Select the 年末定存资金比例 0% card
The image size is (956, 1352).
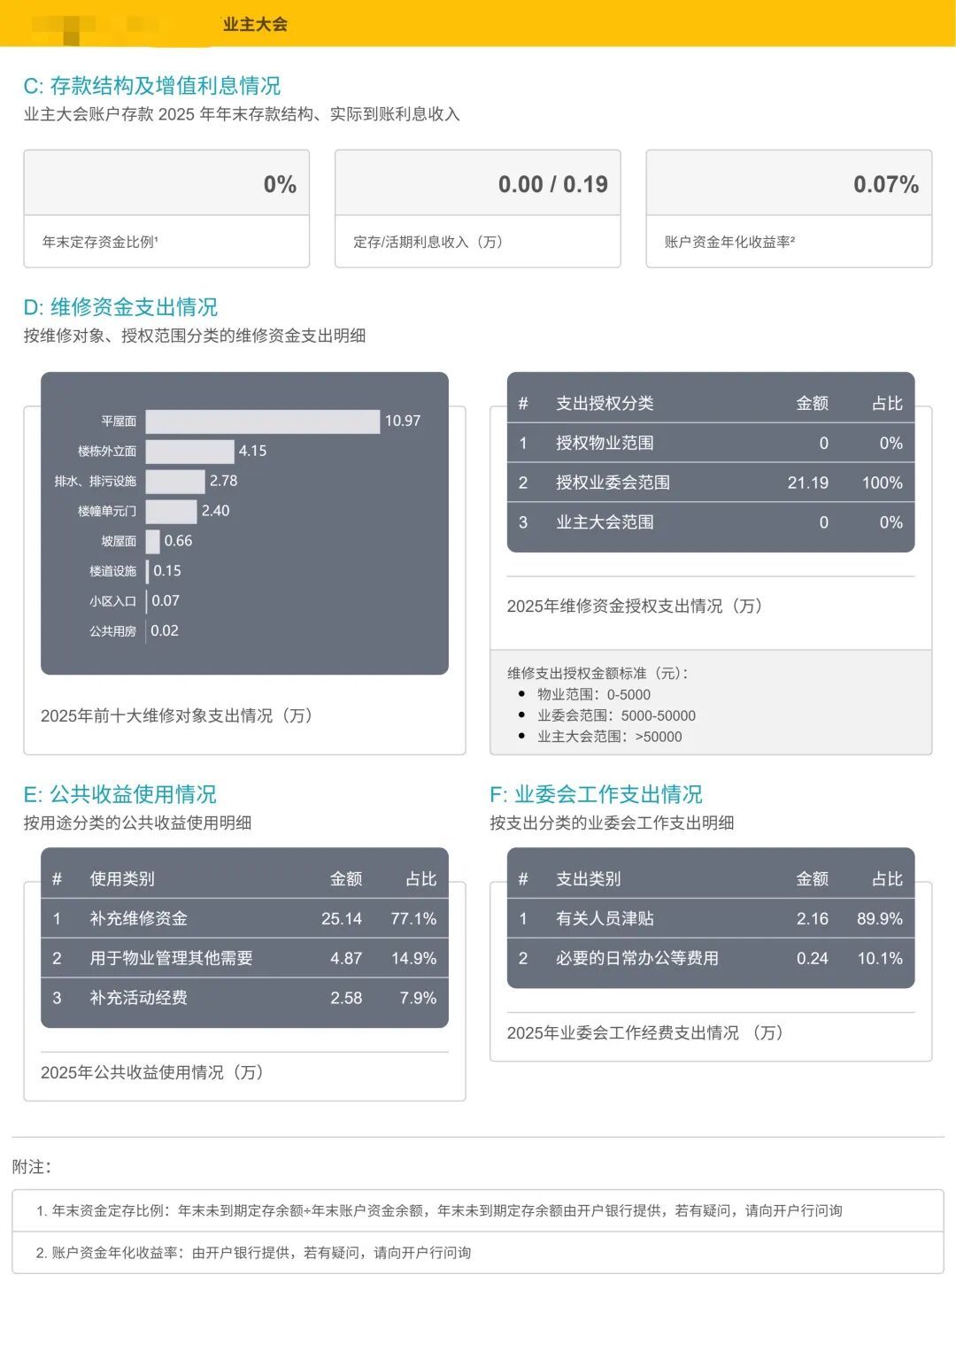[x=166, y=208]
